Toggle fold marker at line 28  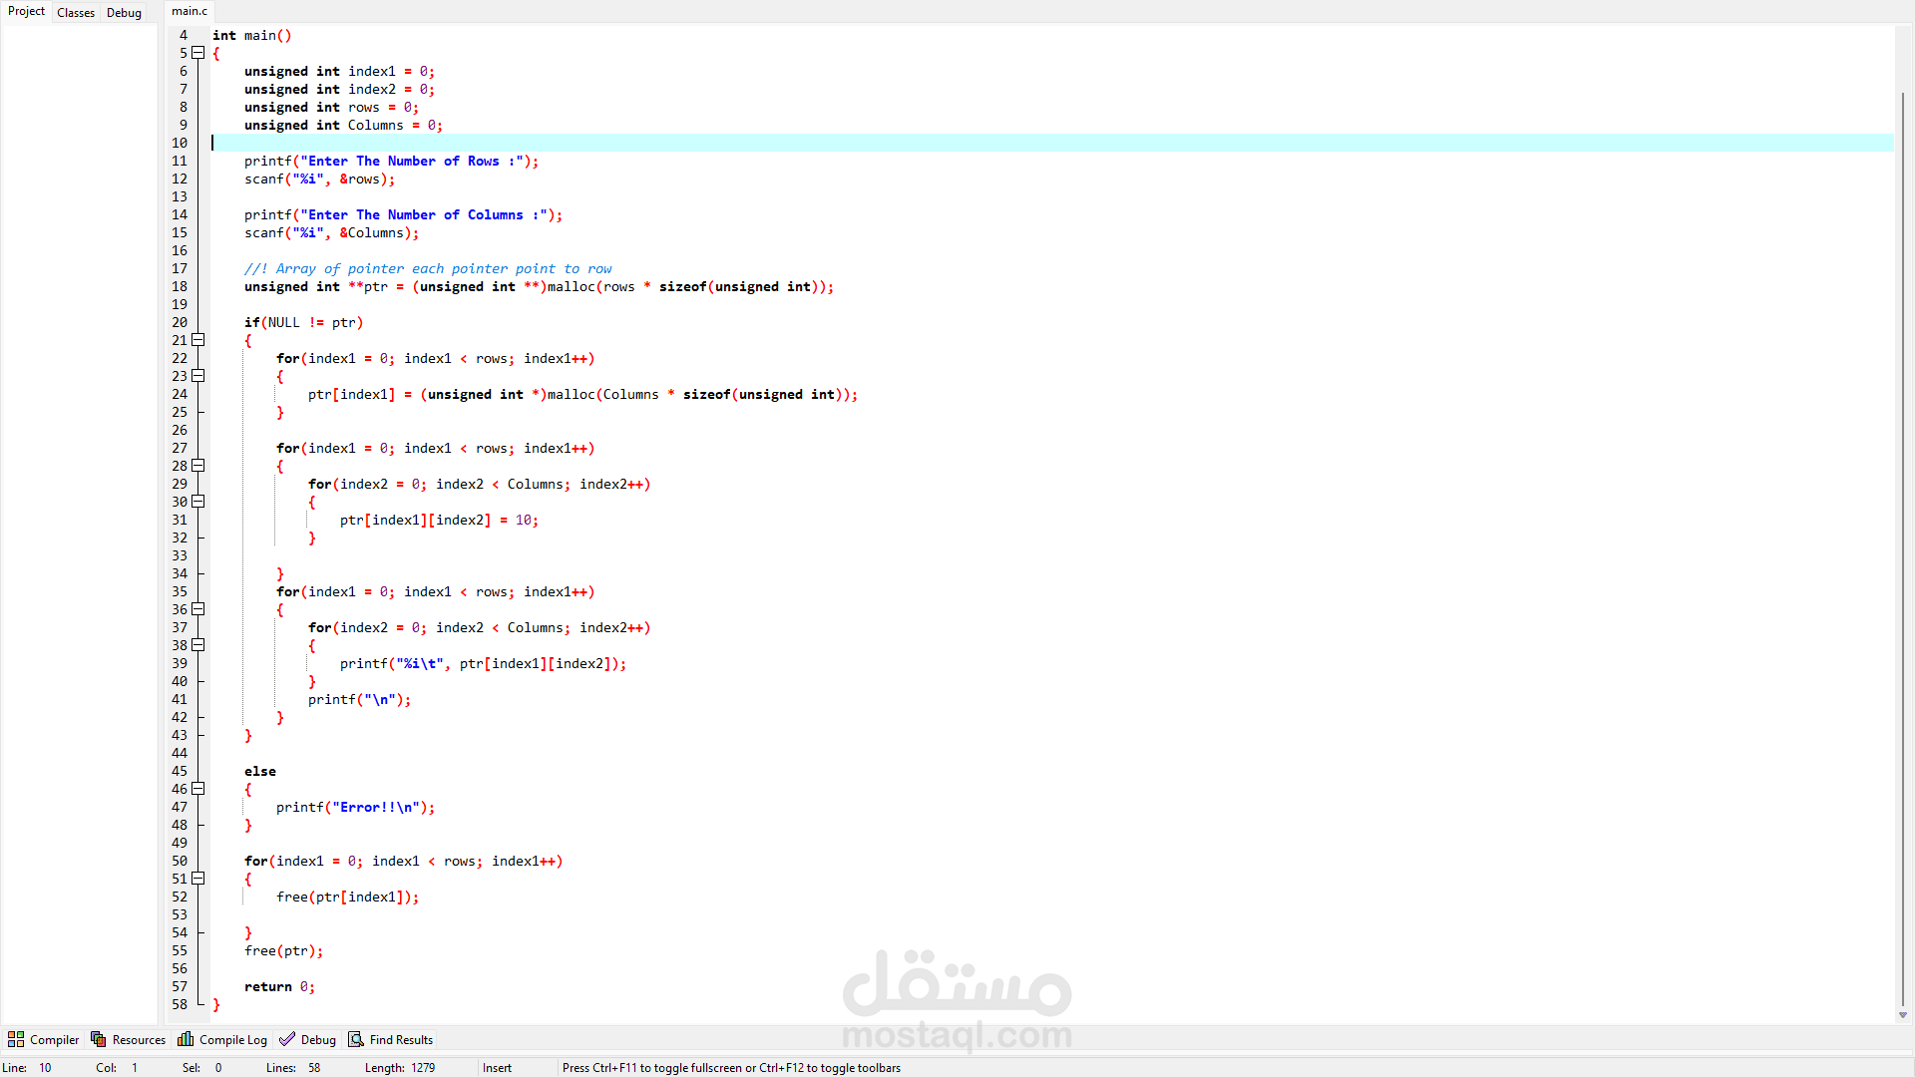(x=198, y=466)
